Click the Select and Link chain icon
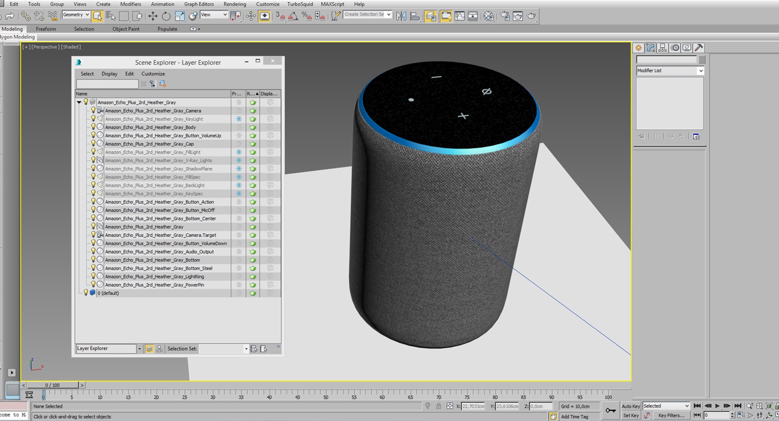This screenshot has height=421, width=779. [x=26, y=16]
